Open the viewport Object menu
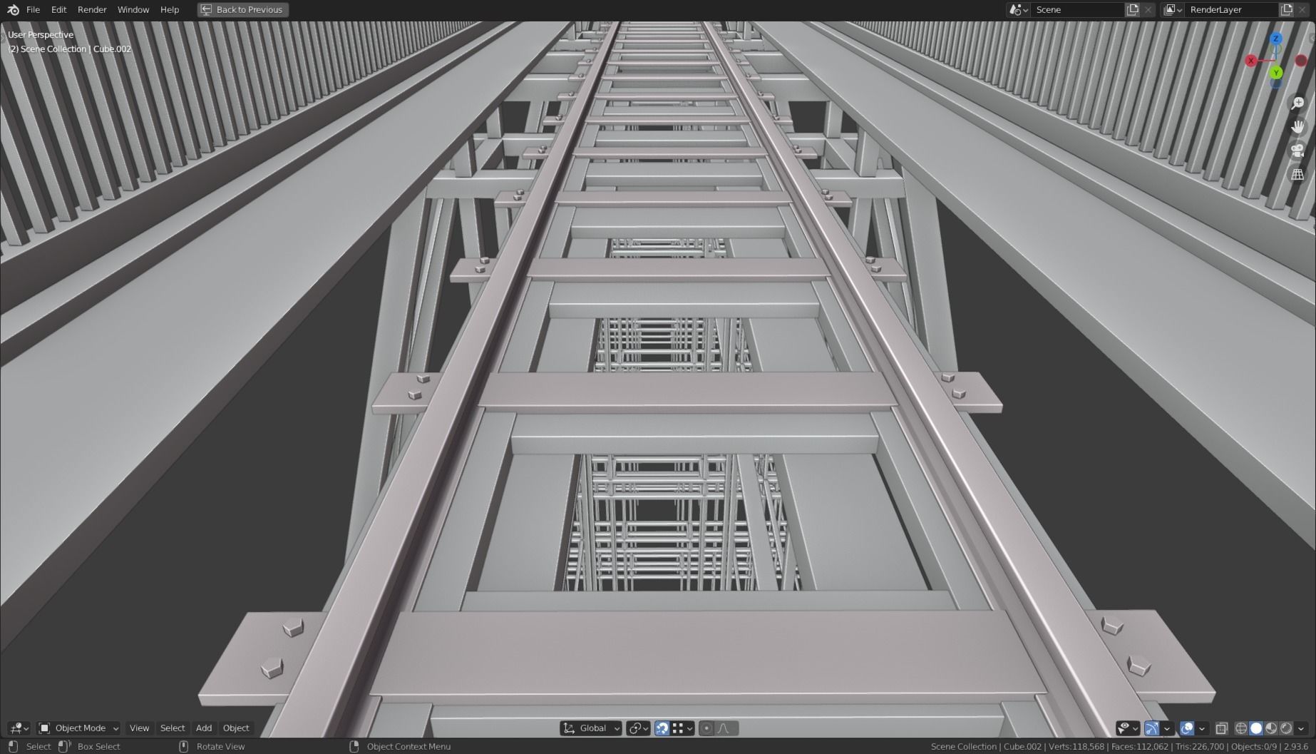 click(x=236, y=728)
